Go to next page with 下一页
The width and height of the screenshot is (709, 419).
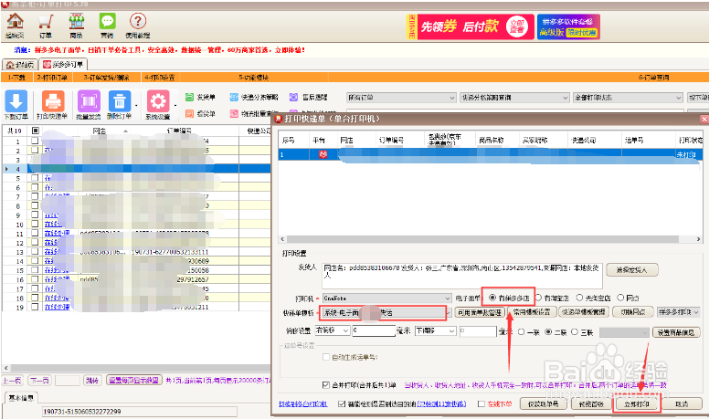(x=40, y=381)
